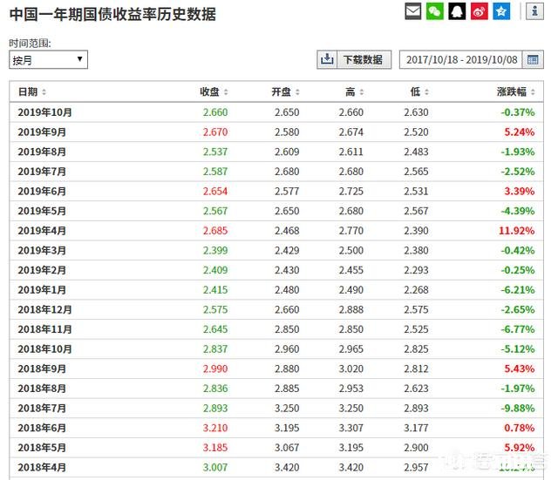Screen dimensions: 558x480
Task: Select the 2019年10月 row date
Action: [x=44, y=112]
